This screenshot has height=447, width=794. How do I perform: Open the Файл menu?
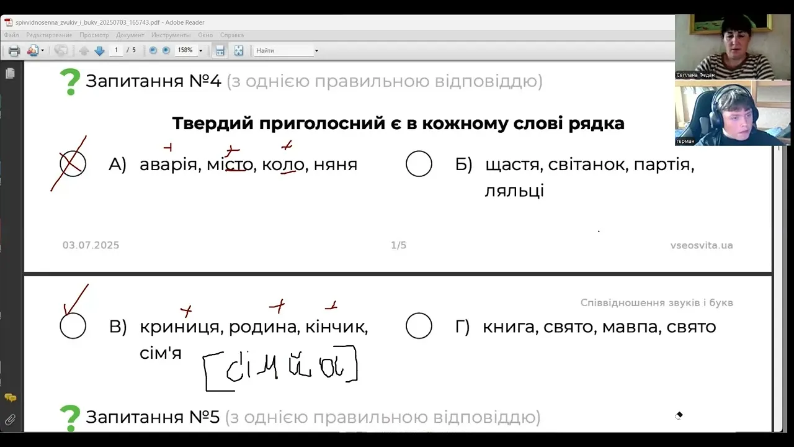click(x=11, y=35)
